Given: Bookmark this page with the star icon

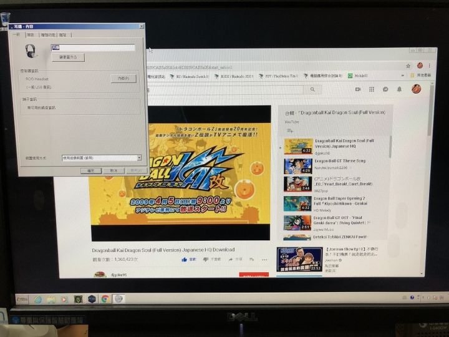Looking at the screenshot, I should coord(408,66).
